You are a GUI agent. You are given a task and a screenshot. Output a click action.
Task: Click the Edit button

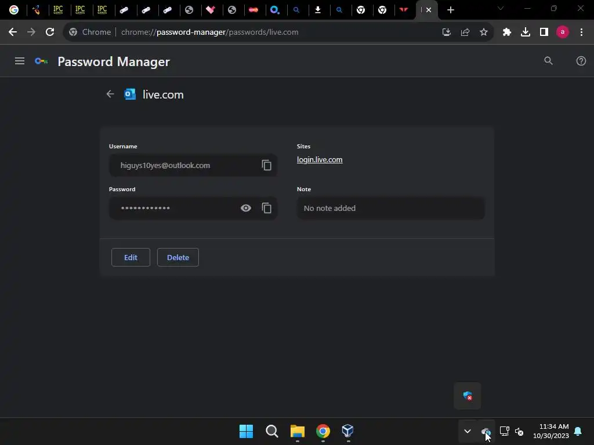[131, 257]
